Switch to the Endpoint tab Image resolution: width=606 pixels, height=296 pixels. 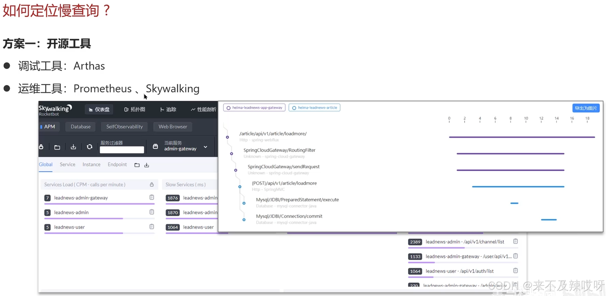click(x=117, y=164)
